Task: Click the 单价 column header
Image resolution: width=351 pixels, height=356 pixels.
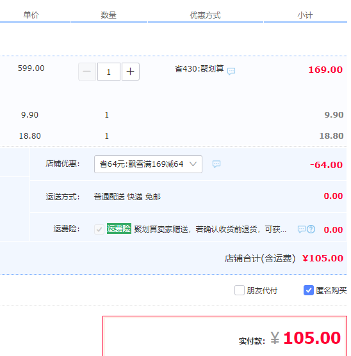Action: (31, 15)
